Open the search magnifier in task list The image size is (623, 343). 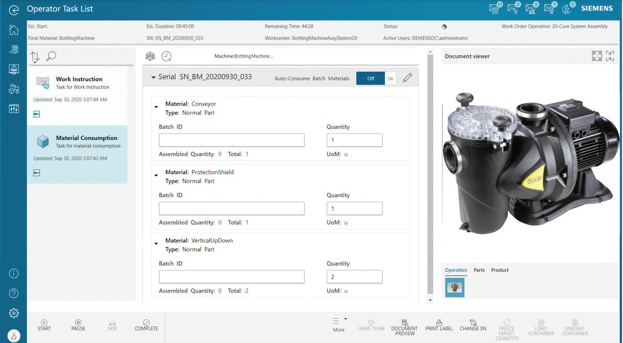[51, 56]
